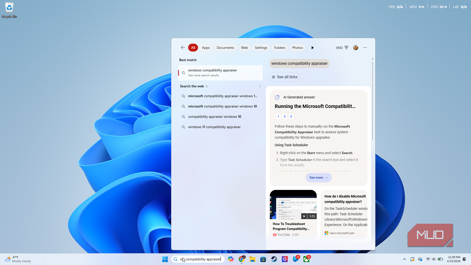Open the user profile avatar
This screenshot has height=265, width=471.
click(x=355, y=48)
